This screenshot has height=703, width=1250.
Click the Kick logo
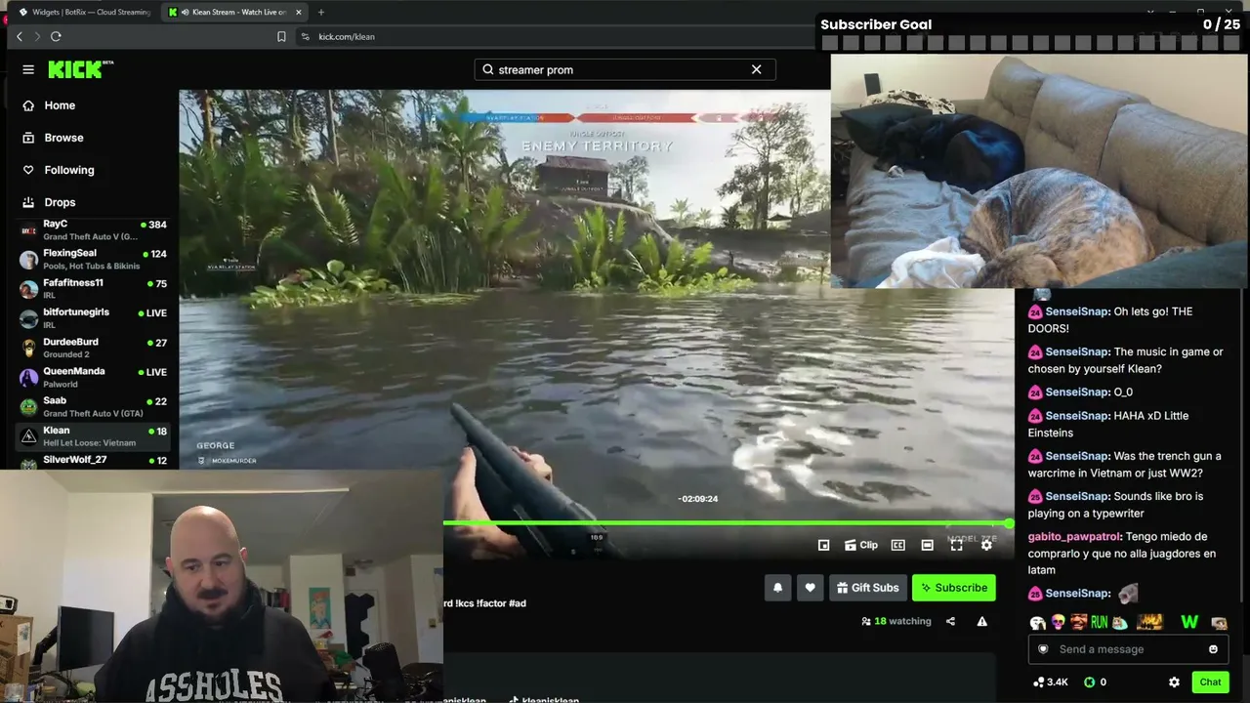click(x=80, y=69)
